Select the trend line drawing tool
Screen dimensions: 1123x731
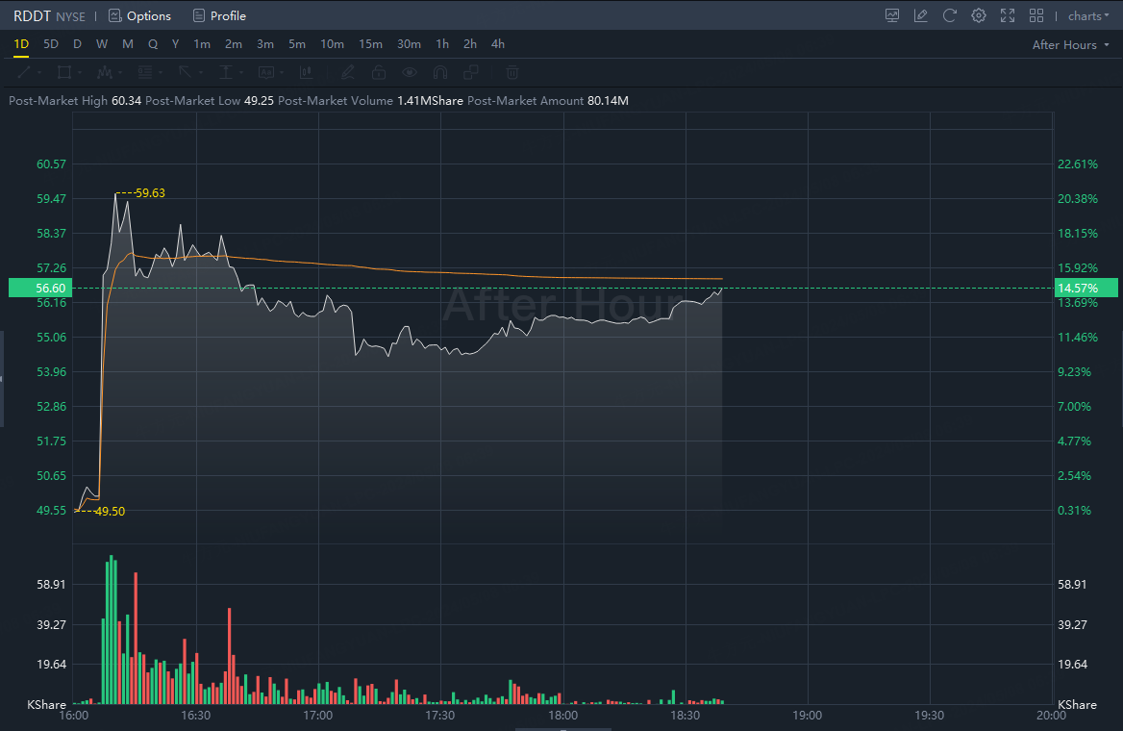point(24,72)
